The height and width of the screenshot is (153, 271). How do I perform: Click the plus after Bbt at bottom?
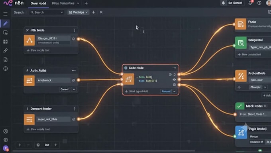56,145
